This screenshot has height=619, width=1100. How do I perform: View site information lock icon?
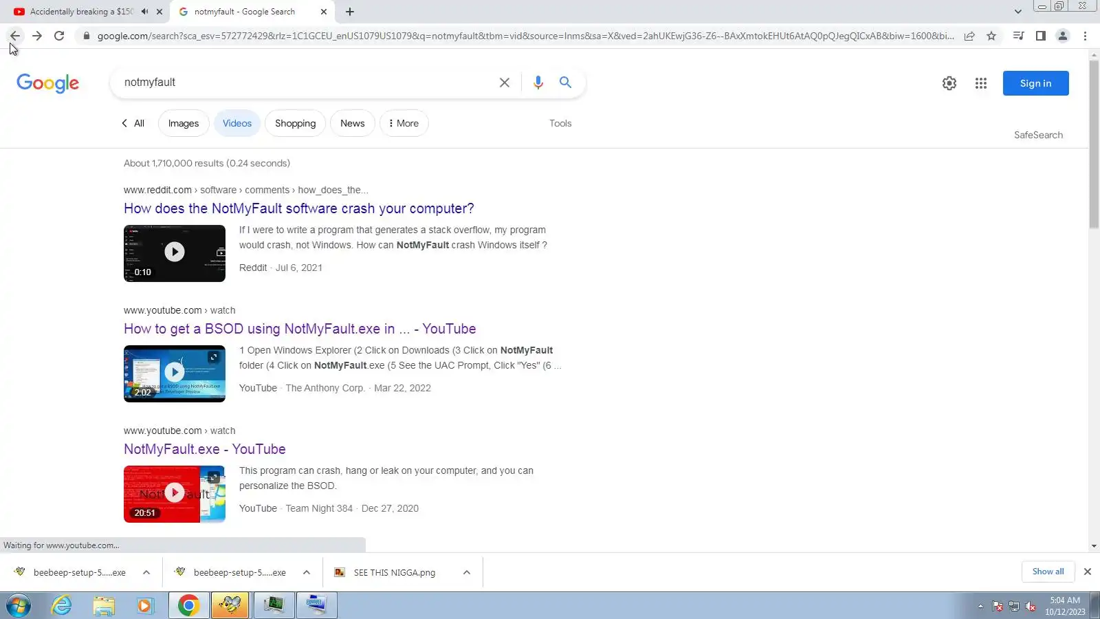(x=86, y=36)
